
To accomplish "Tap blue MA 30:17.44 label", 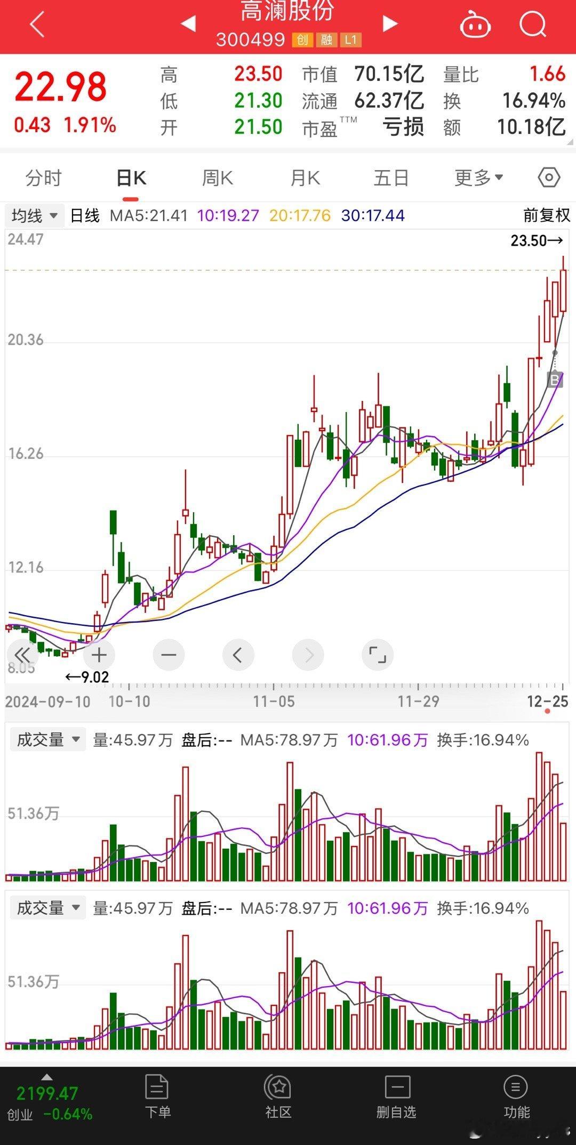I will (373, 215).
